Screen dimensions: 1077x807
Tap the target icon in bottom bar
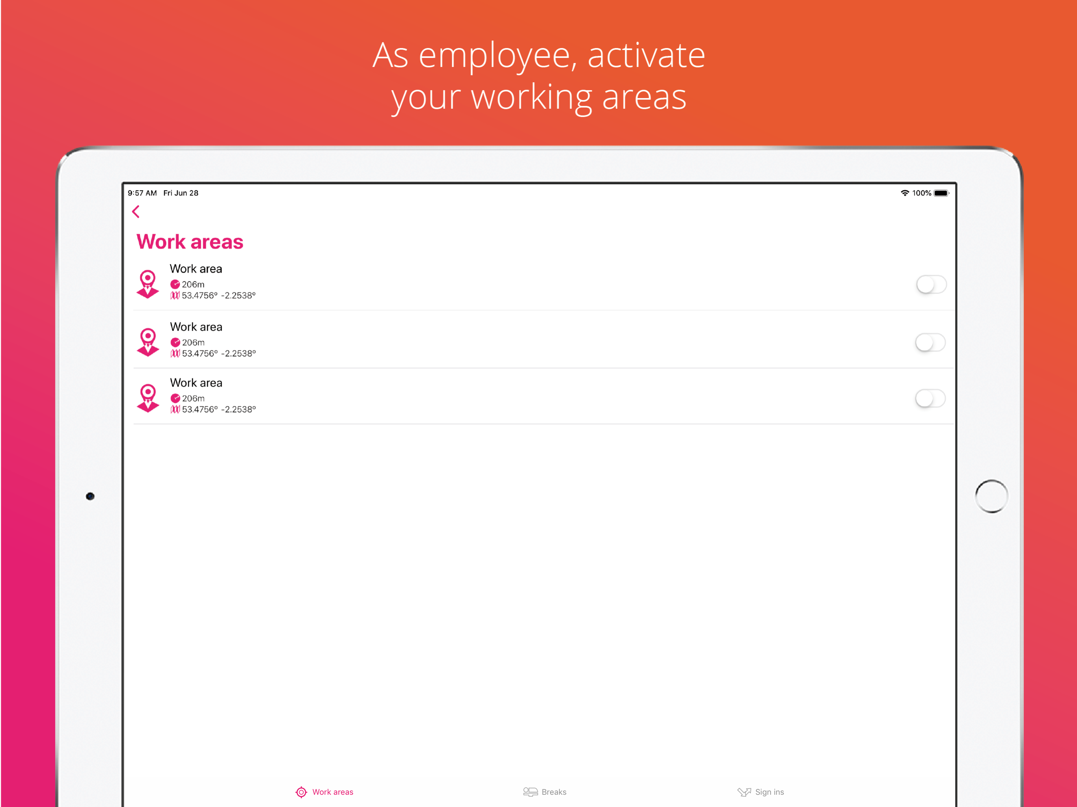click(302, 792)
